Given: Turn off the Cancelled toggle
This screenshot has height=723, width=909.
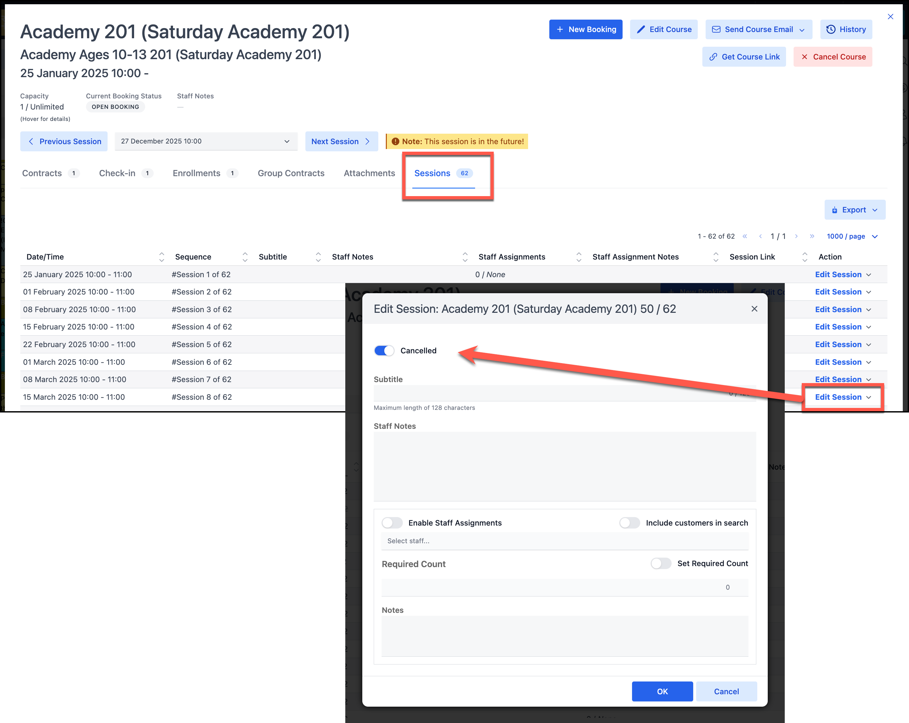Looking at the screenshot, I should 384,350.
